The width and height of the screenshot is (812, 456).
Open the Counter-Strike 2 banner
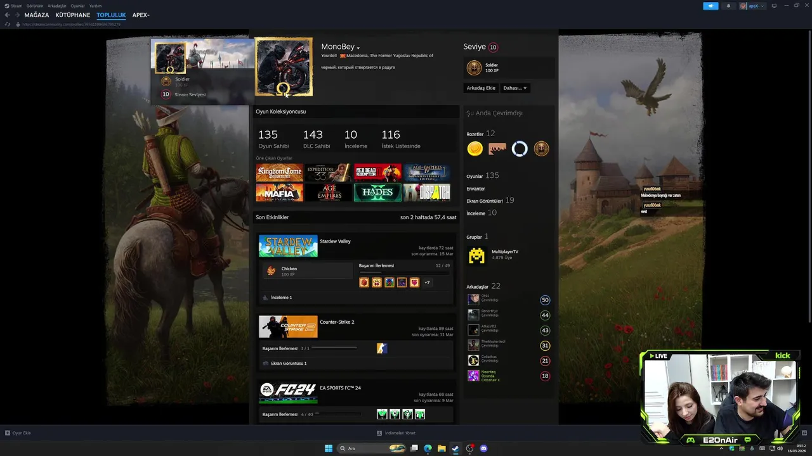288,327
